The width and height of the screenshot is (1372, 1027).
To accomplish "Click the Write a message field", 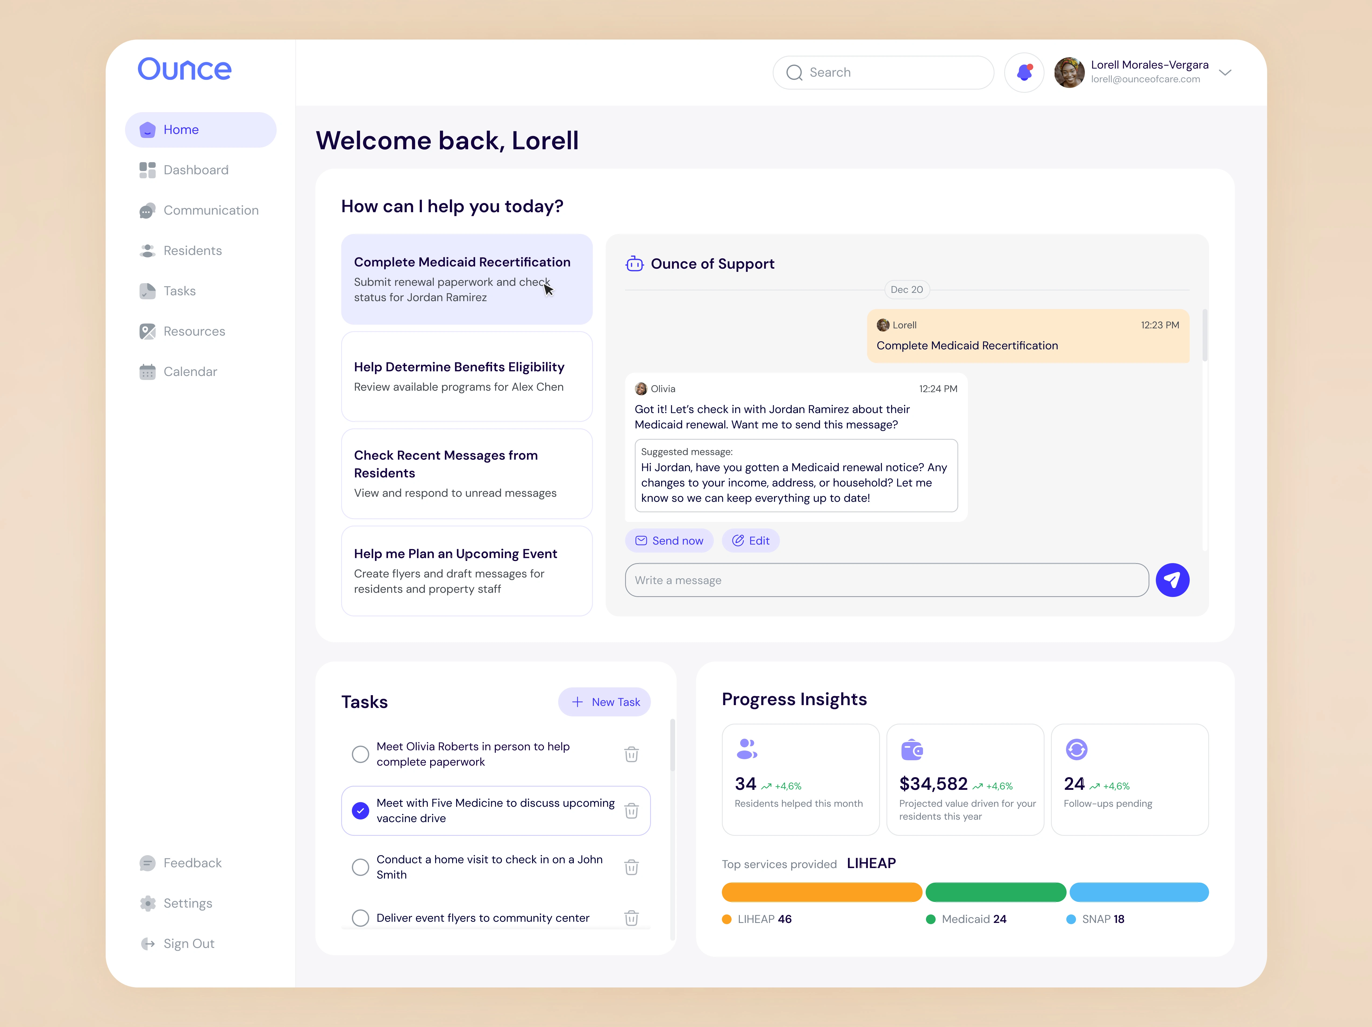I will pyautogui.click(x=887, y=580).
